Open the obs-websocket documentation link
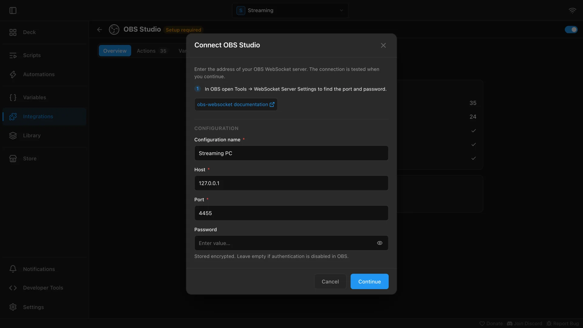 (236, 104)
